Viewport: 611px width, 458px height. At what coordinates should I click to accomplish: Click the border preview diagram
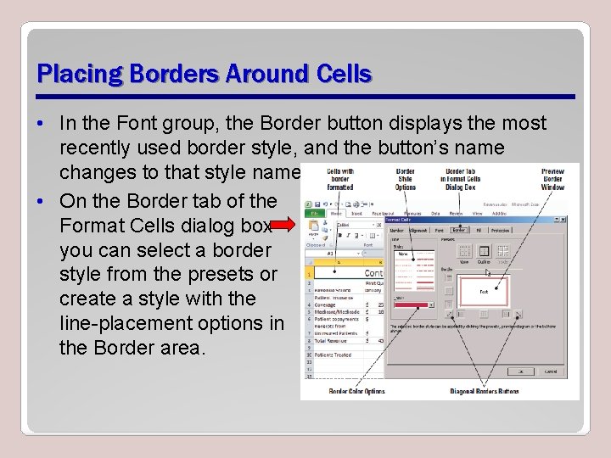pos(484,291)
